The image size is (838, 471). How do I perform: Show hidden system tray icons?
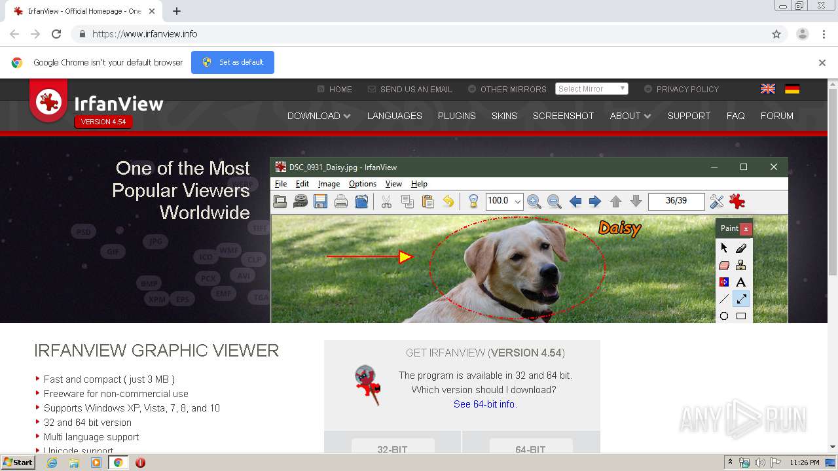click(730, 462)
